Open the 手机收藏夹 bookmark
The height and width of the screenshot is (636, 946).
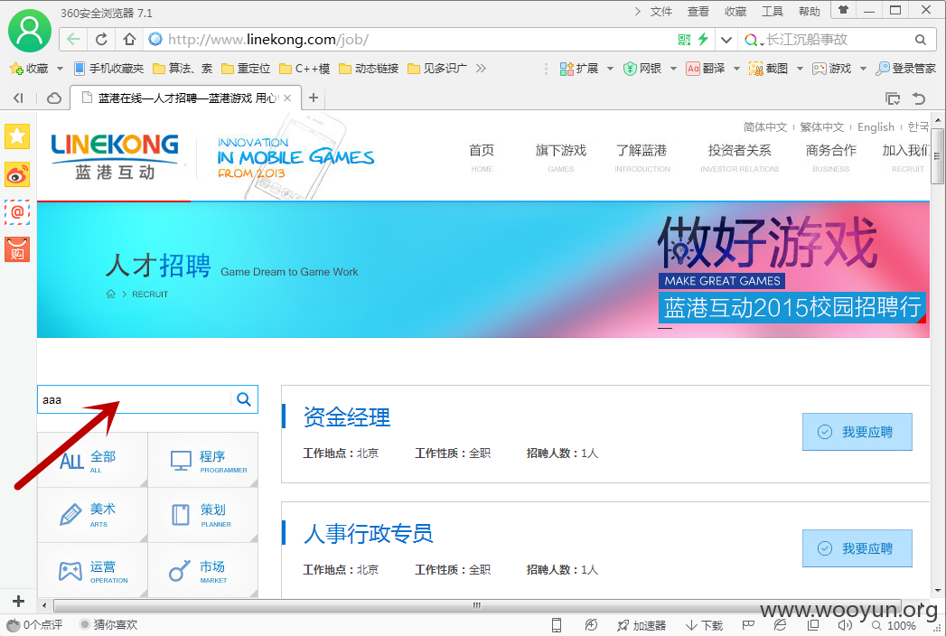pos(108,68)
